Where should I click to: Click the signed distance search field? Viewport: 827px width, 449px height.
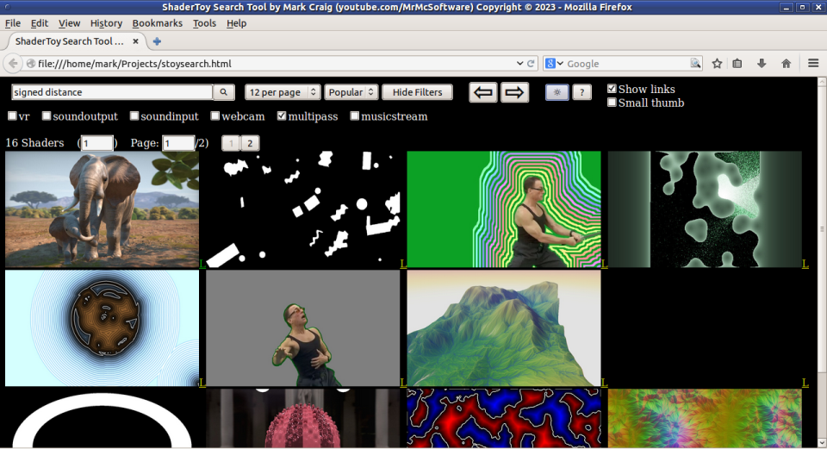pyautogui.click(x=112, y=92)
